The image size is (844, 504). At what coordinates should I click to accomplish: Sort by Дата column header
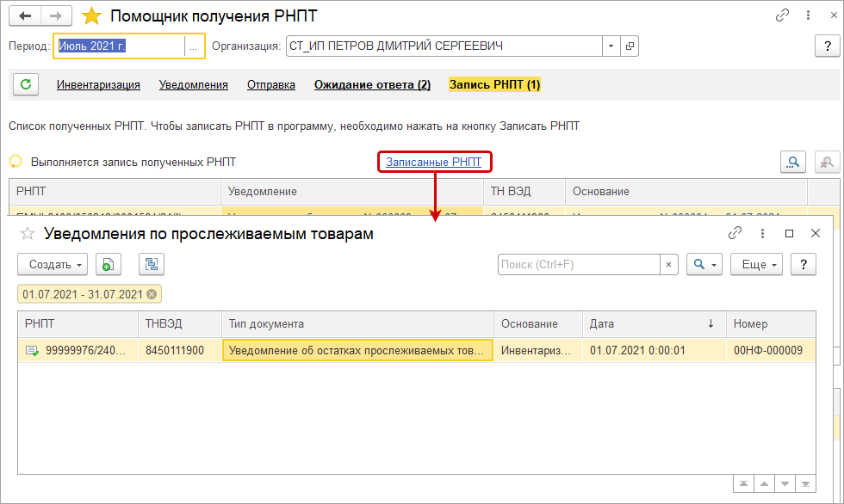[654, 324]
